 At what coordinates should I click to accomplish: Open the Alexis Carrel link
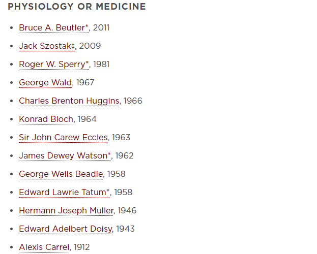(x=44, y=247)
